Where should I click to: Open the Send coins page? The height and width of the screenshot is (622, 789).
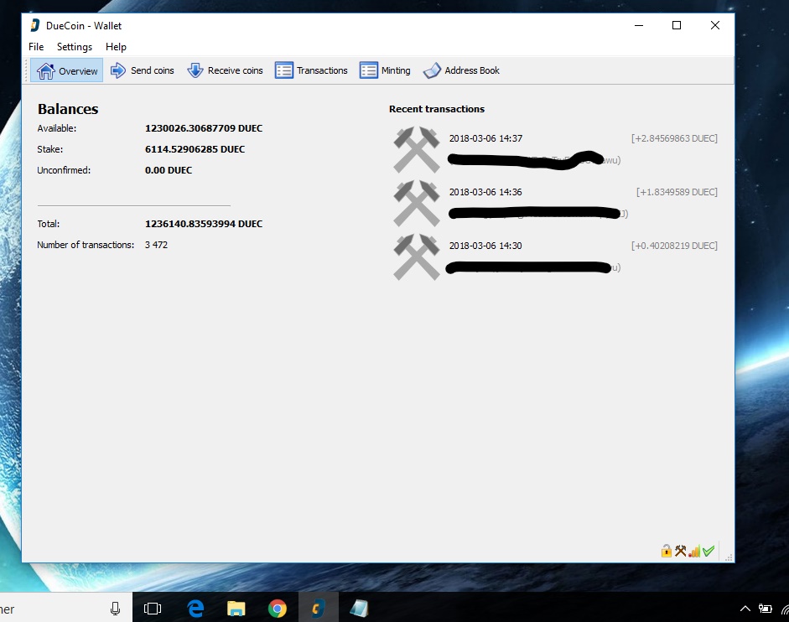(143, 70)
